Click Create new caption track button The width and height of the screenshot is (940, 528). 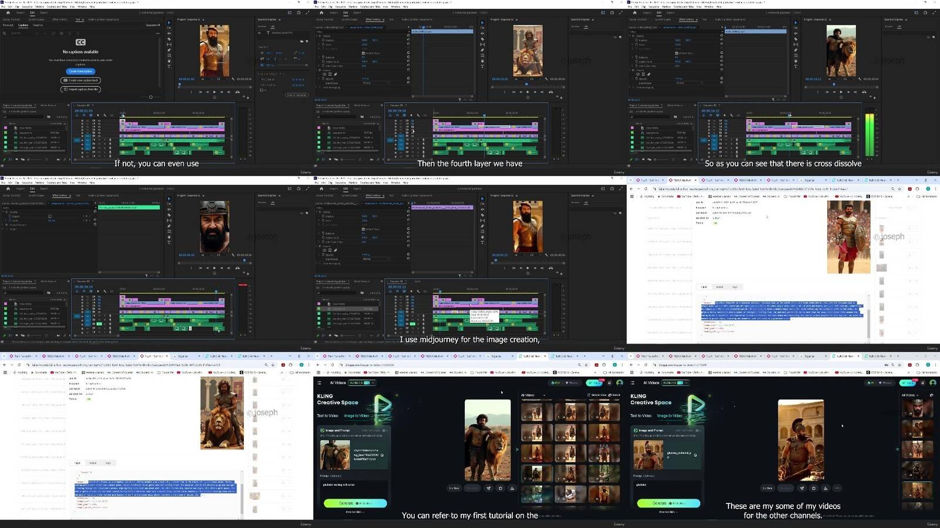[x=80, y=80]
